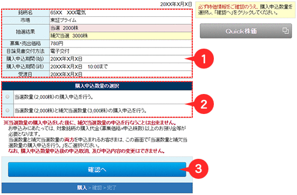Click the 受渡日 header cell

coord(25,75)
